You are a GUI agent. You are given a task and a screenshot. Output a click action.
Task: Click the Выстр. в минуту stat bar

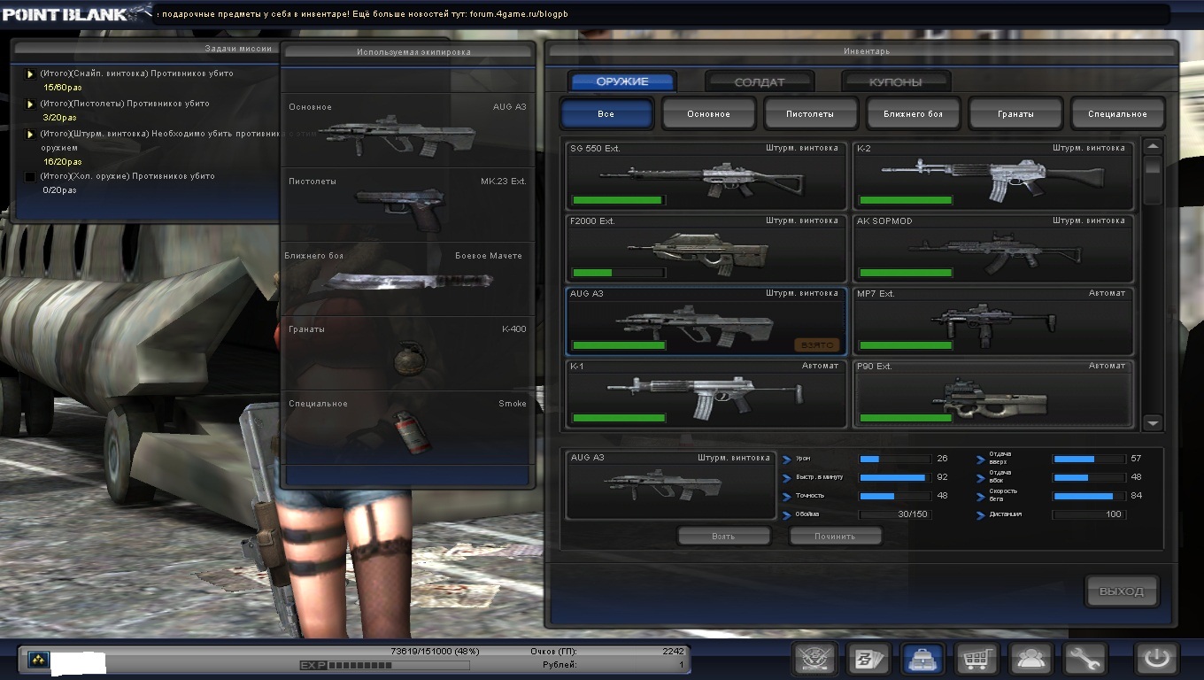pyautogui.click(x=894, y=477)
